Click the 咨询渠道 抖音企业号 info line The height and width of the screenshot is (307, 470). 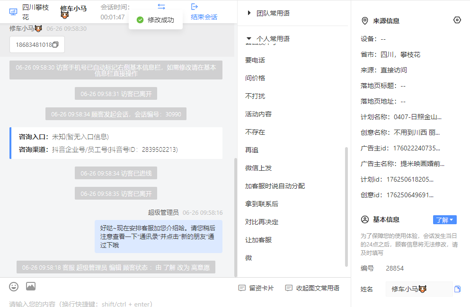point(98,149)
